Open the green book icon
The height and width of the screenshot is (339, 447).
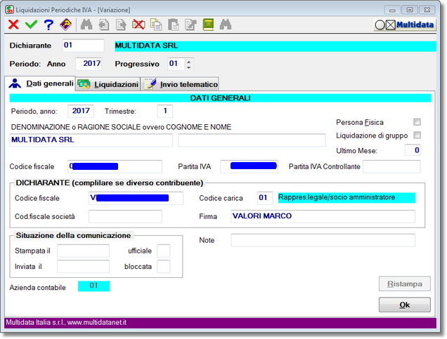click(209, 25)
